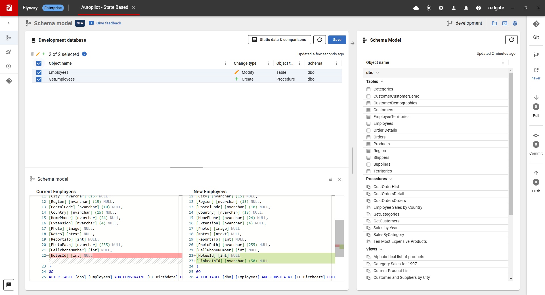Open notifications bell icon

(466, 8)
